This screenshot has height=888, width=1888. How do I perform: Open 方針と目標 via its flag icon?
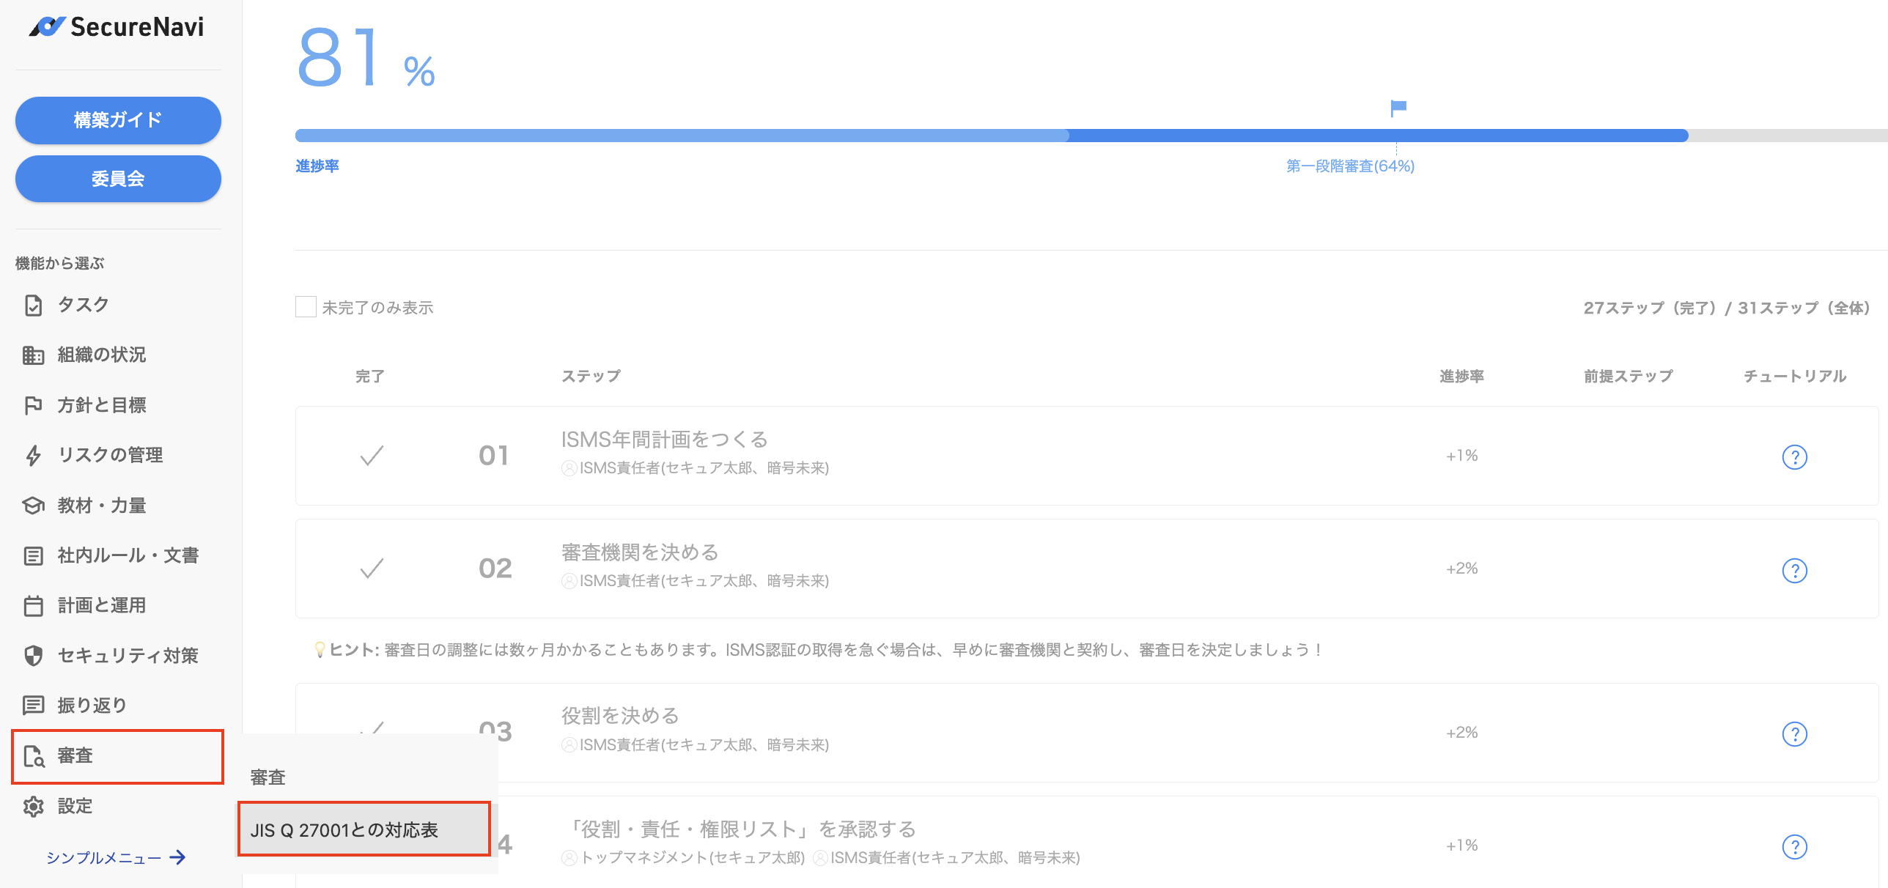coord(34,404)
